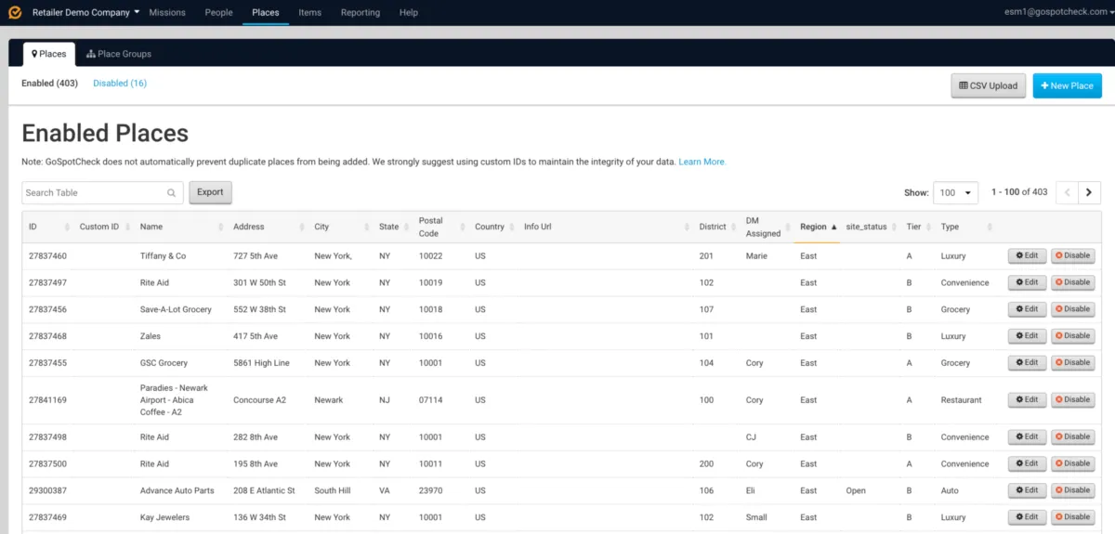The image size is (1115, 534).
Task: Go to previous page arrow
Action: (1067, 192)
